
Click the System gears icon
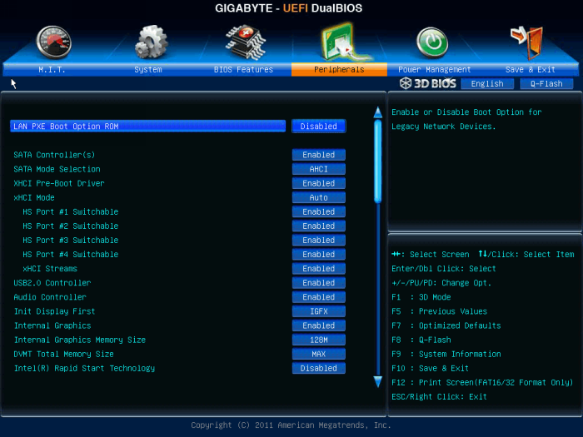(151, 42)
